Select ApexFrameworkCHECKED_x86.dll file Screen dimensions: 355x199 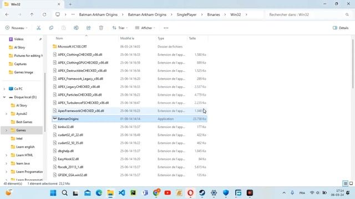click(x=129, y=111)
